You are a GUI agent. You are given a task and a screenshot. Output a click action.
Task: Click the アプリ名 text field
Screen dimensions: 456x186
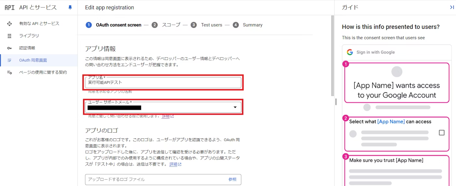[x=163, y=83]
